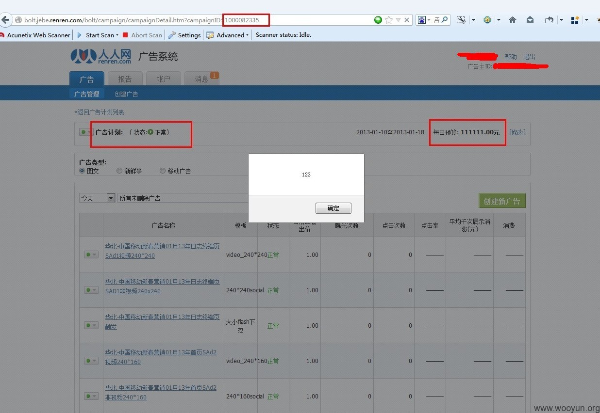Switch to the 报告 tab
Screen dimensions: 600x413
[125, 79]
